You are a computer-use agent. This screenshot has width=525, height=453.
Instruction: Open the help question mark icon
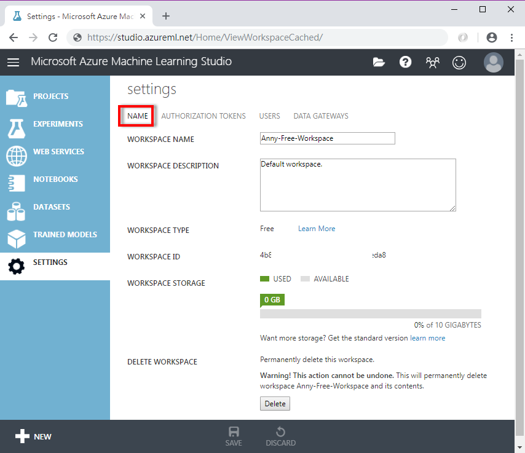pos(405,62)
